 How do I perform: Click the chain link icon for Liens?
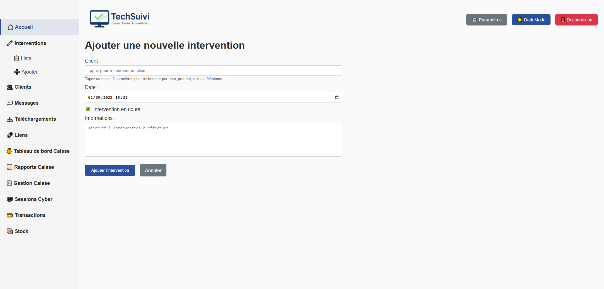coord(9,135)
